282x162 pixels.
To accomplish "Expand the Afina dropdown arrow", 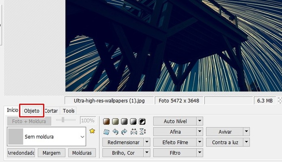I will coord(200,132).
